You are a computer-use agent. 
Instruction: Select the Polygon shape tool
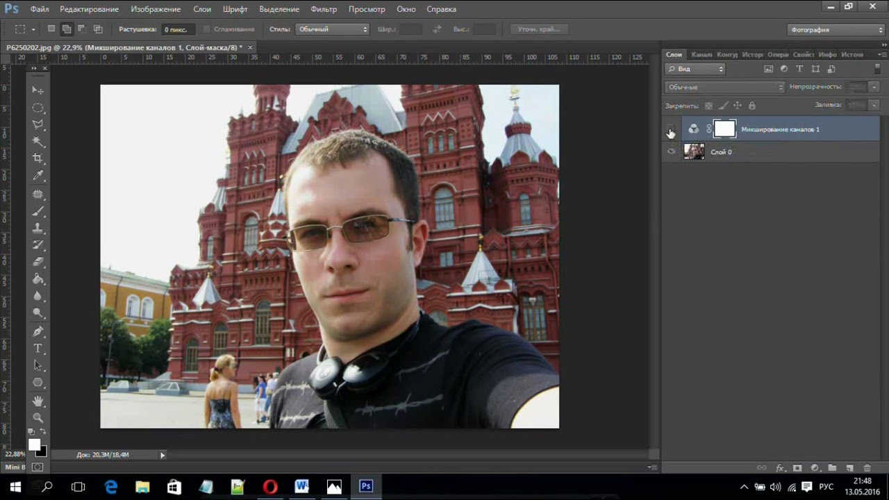[38, 383]
